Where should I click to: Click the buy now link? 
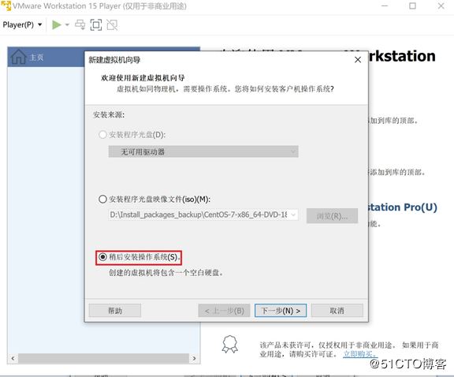359,354
